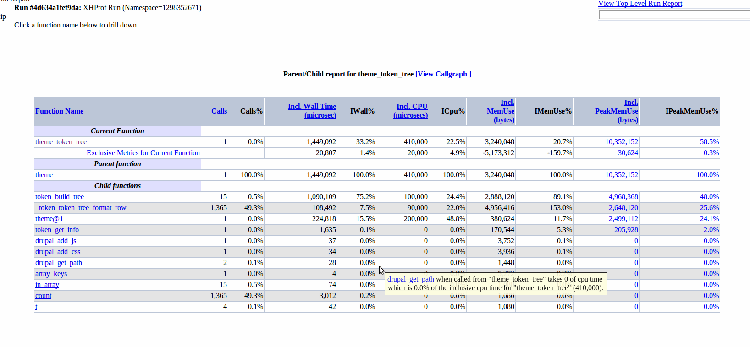Open the View Top Level Run Report link
The height and width of the screenshot is (347, 750).
coord(640,4)
